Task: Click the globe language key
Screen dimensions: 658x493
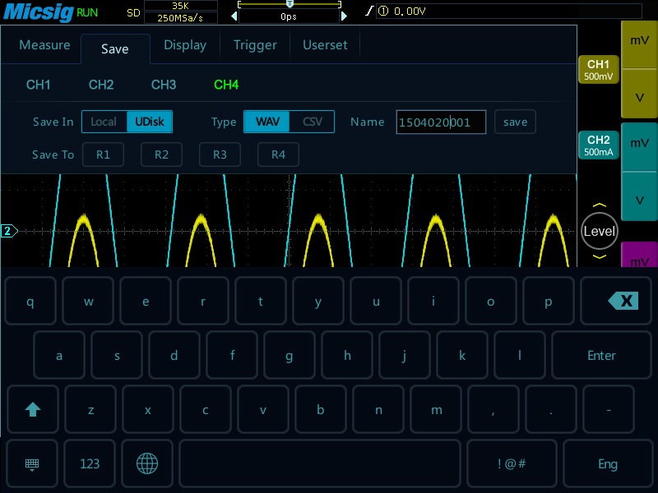Action: [147, 463]
